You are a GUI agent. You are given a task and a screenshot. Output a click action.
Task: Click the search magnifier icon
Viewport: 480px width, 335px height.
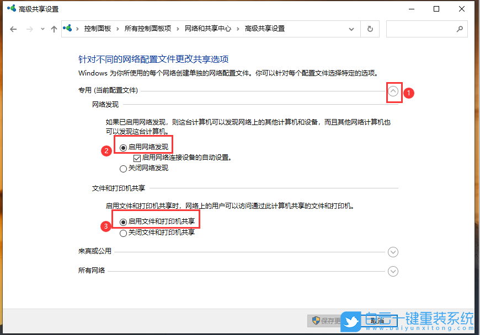coord(458,29)
